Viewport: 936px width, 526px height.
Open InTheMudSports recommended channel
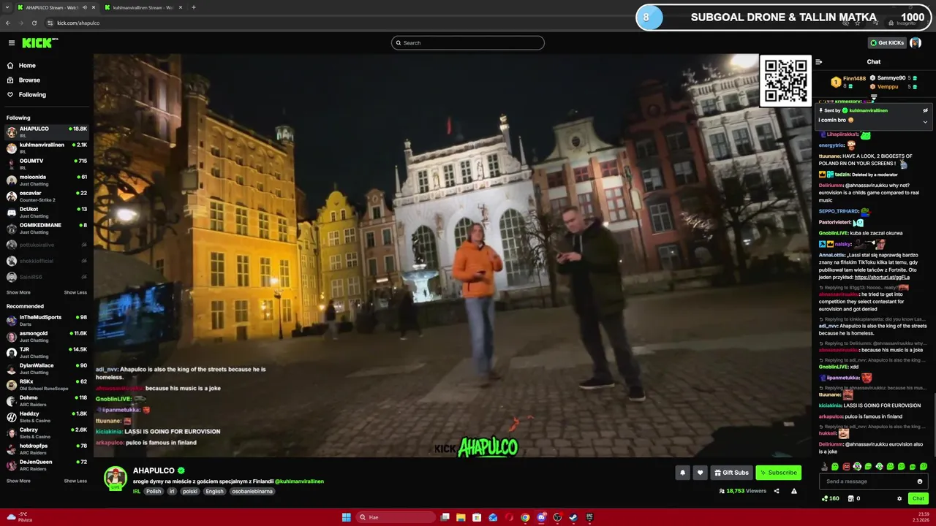click(47, 320)
